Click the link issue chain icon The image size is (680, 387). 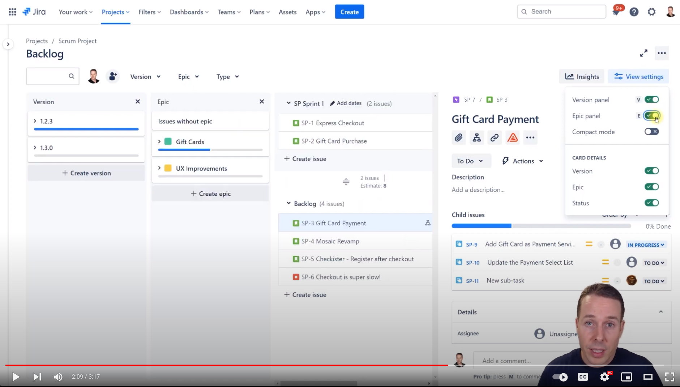tap(494, 137)
